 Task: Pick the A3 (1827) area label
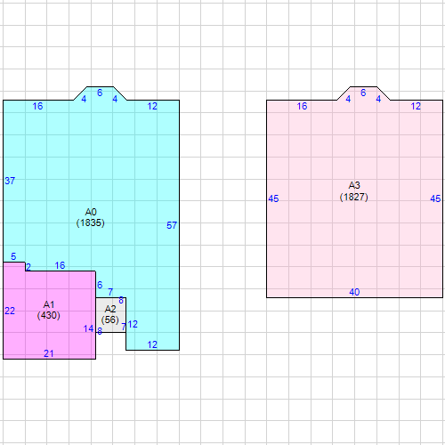click(354, 191)
